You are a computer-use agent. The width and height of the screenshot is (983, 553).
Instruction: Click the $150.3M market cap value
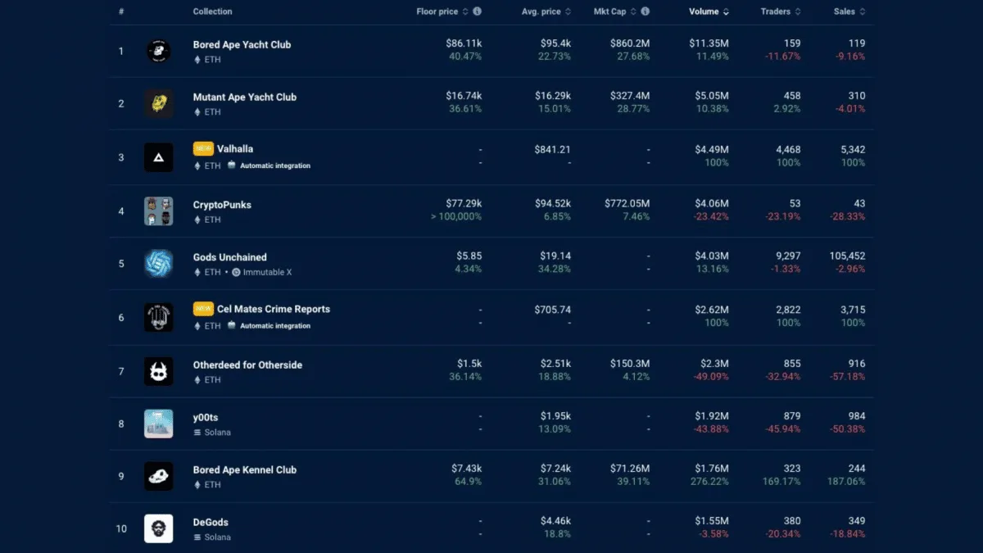click(630, 364)
